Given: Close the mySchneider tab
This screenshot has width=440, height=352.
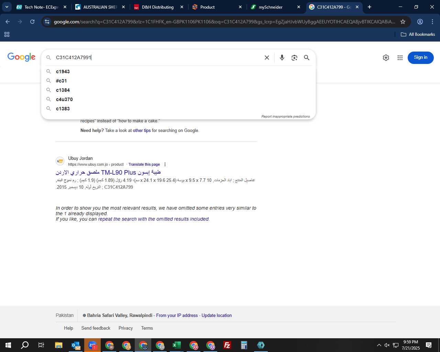Looking at the screenshot, I should (299, 7).
